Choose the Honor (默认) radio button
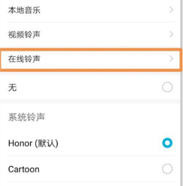The width and height of the screenshot is (183, 186). click(167, 143)
